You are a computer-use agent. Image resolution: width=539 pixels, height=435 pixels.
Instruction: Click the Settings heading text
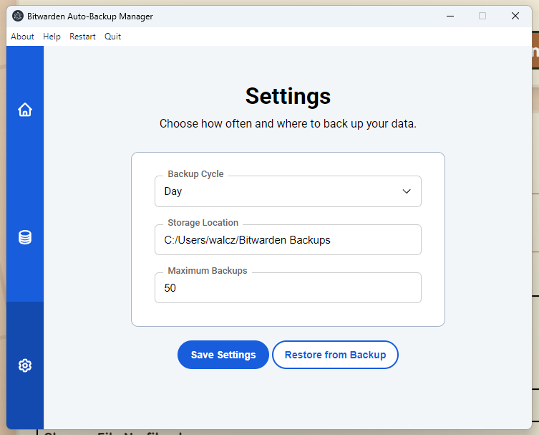(288, 96)
